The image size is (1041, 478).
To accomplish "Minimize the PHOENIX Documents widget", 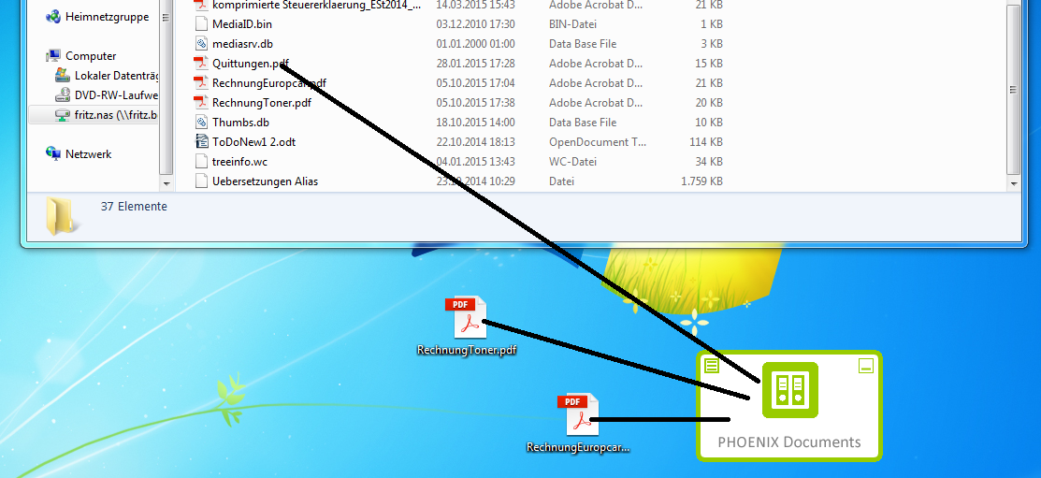I will point(866,365).
